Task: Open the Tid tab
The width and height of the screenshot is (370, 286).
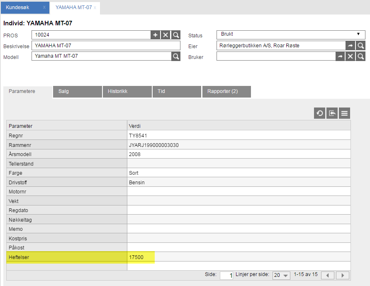Action: [177, 92]
